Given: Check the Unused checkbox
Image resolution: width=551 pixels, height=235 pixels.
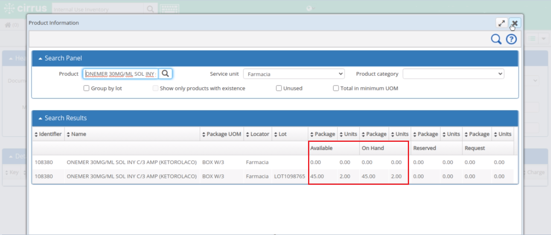Looking at the screenshot, I should [x=278, y=88].
